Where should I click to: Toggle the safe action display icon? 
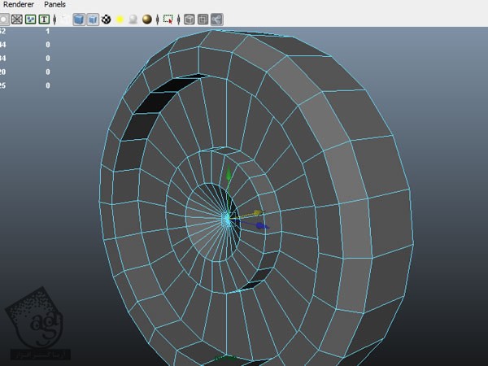(30, 20)
